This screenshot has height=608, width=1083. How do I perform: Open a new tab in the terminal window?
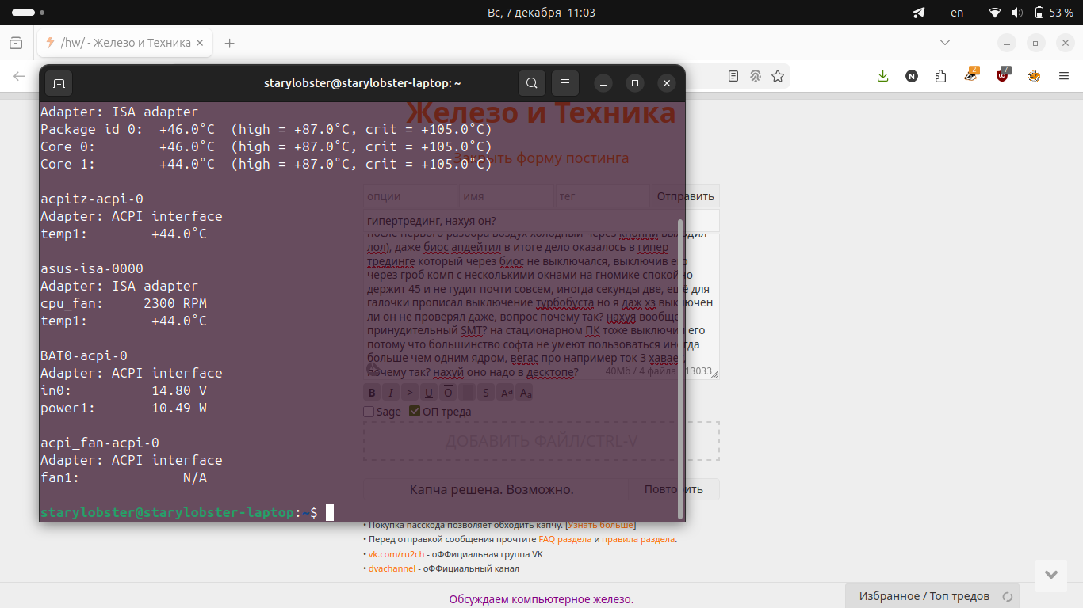pyautogui.click(x=59, y=83)
